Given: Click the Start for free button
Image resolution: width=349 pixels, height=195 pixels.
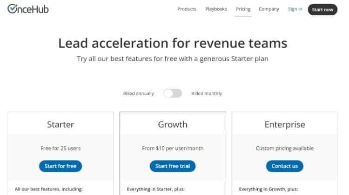Looking at the screenshot, I should pyautogui.click(x=60, y=166).
